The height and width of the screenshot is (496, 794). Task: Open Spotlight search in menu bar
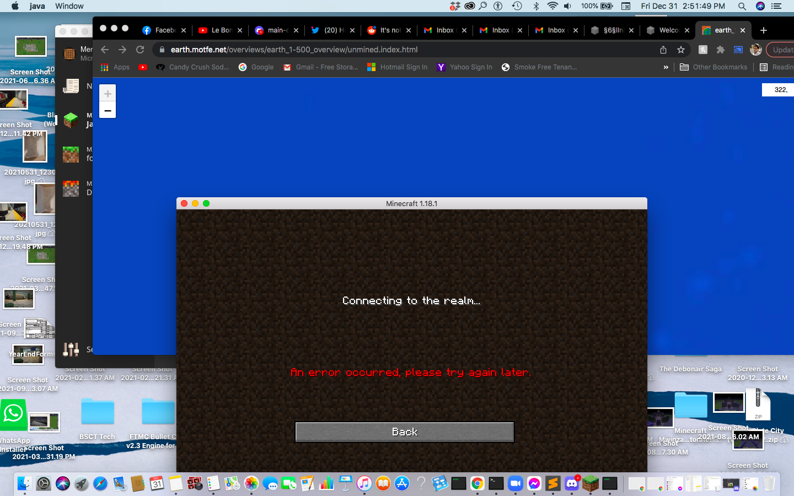(x=742, y=6)
